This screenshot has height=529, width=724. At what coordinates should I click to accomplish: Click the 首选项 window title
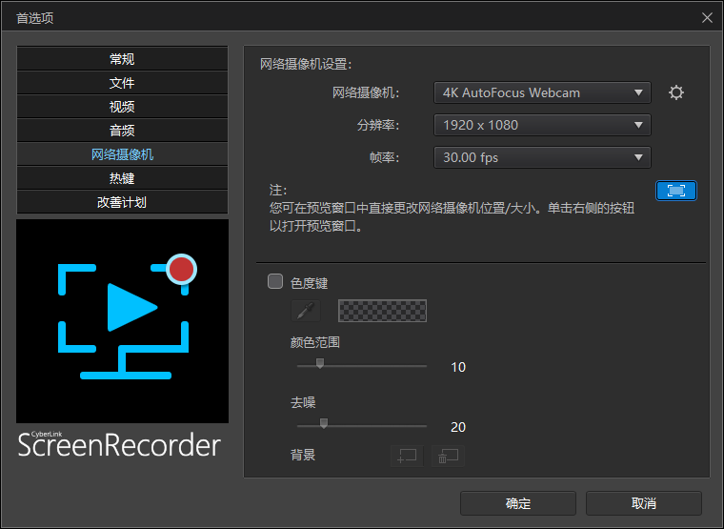point(35,18)
